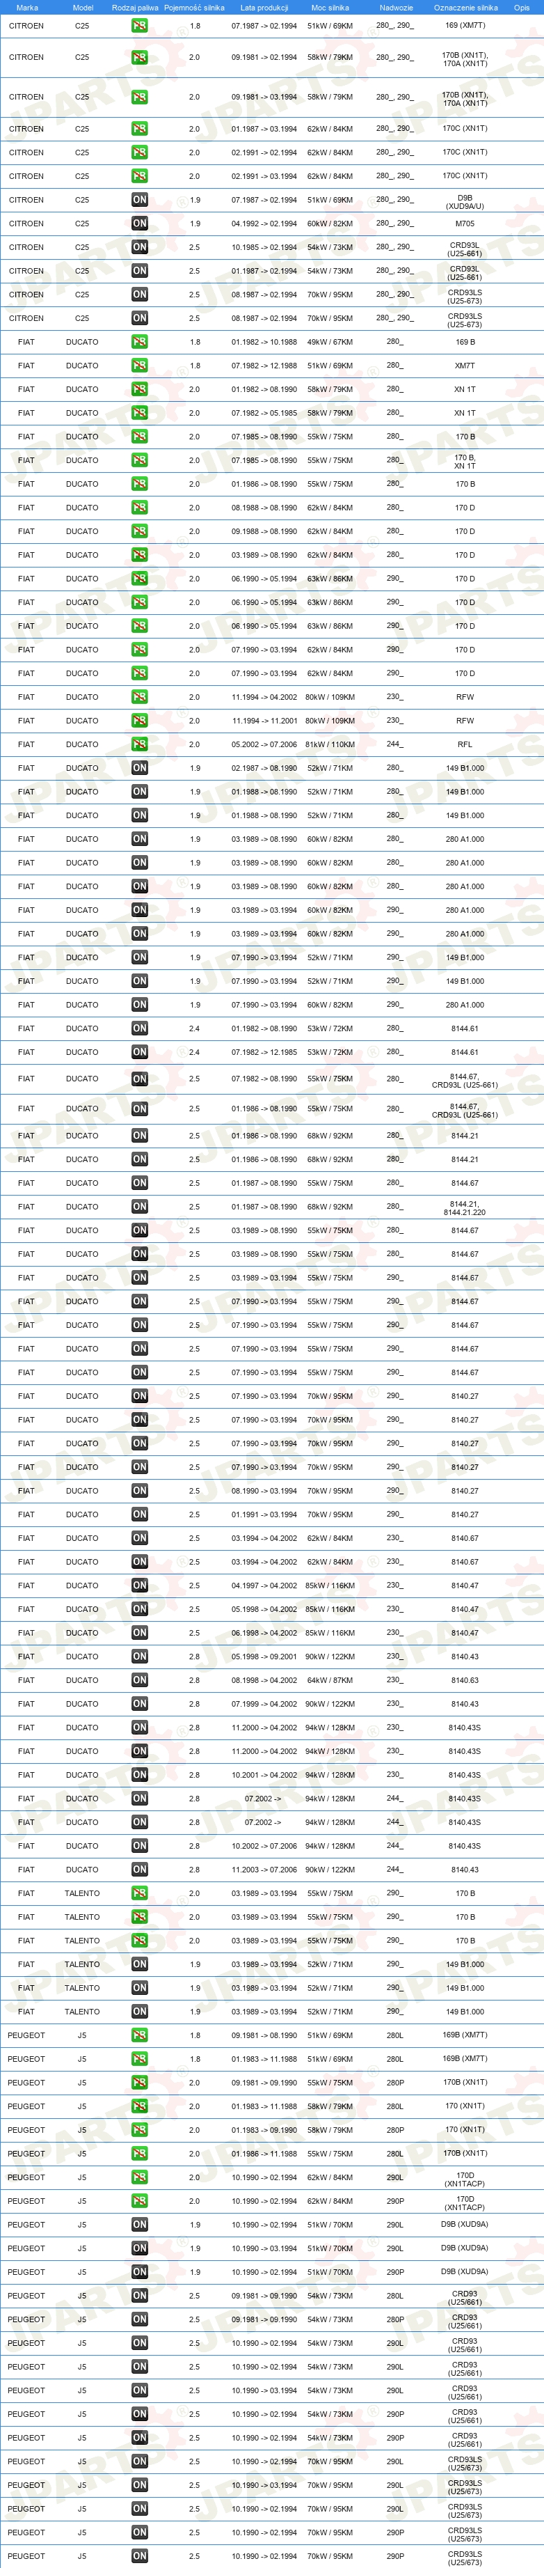Select engine code '169 (XM7T)' cell
Image resolution: width=544 pixels, height=2568 pixels.
(x=465, y=26)
